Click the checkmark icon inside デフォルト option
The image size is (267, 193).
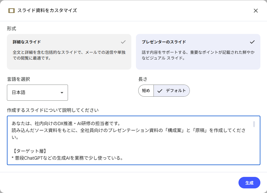pyautogui.click(x=160, y=91)
